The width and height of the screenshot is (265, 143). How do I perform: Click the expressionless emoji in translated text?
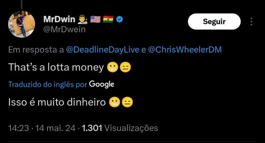pyautogui.click(x=127, y=102)
